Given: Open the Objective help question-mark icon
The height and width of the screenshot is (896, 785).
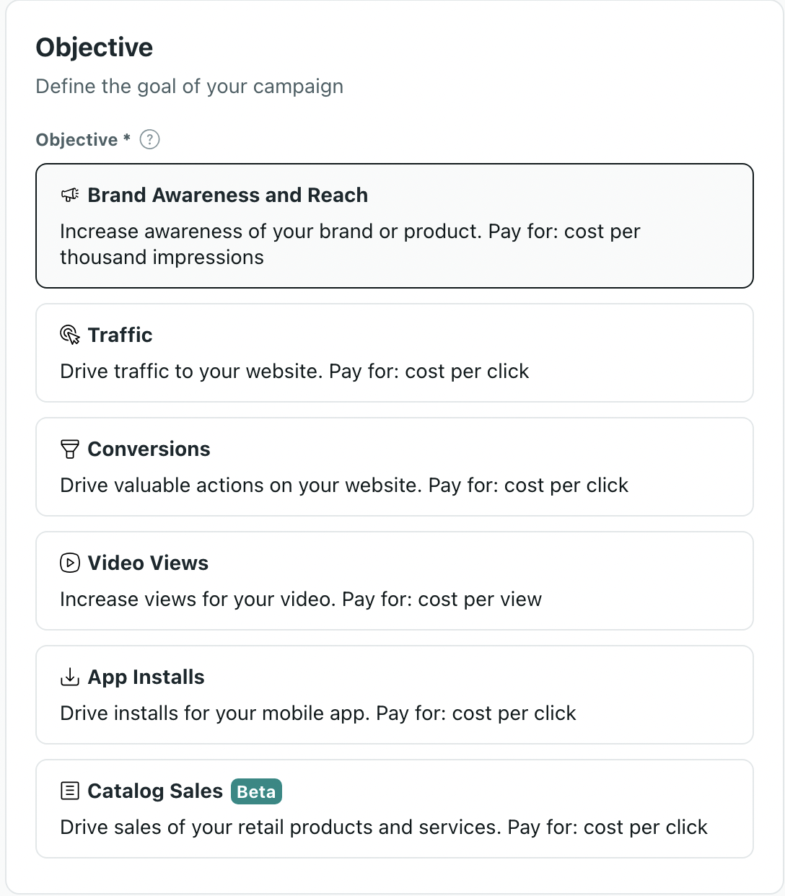Looking at the screenshot, I should [149, 139].
